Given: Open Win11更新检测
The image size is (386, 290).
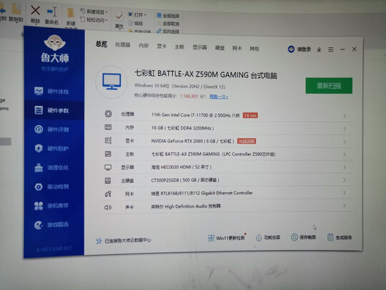Looking at the screenshot, I should tap(226, 238).
